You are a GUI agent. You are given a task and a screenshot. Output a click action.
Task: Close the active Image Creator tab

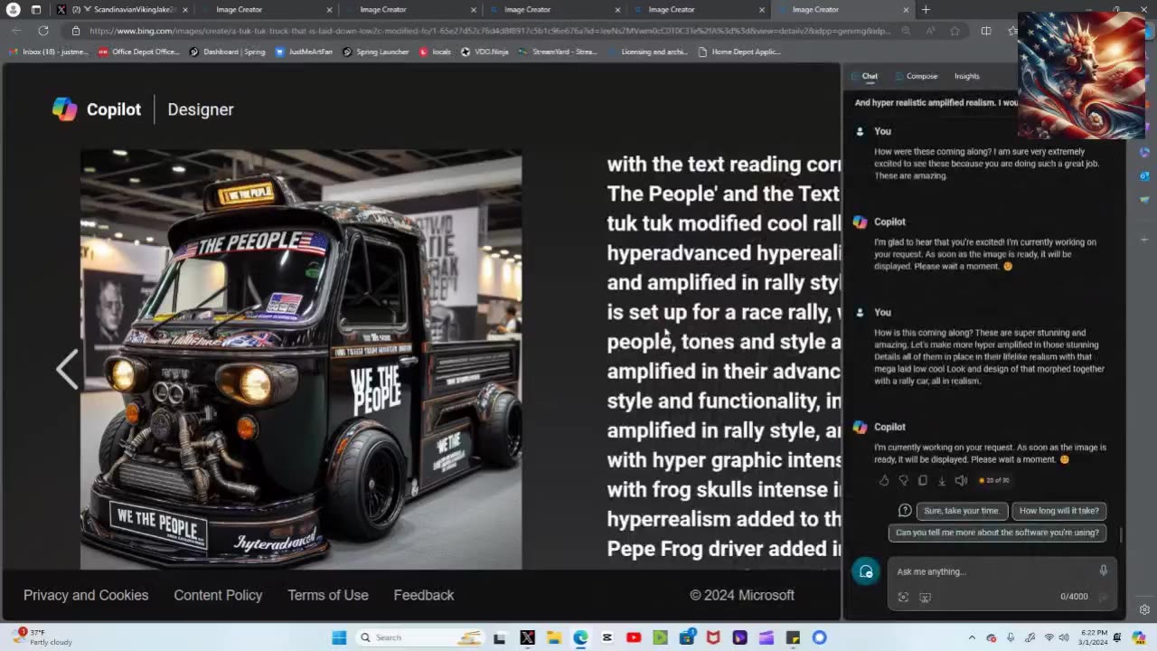click(906, 10)
